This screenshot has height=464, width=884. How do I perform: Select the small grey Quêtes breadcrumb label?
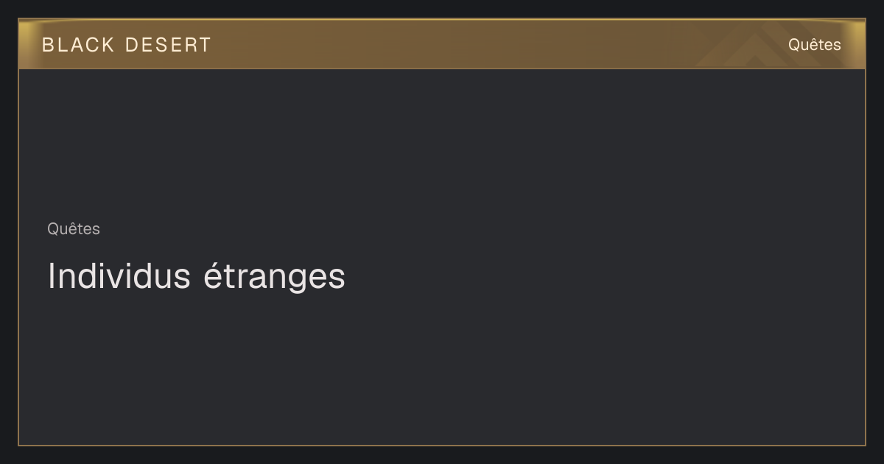click(x=74, y=229)
